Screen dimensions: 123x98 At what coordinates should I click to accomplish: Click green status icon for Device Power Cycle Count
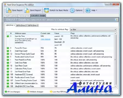click(8, 54)
